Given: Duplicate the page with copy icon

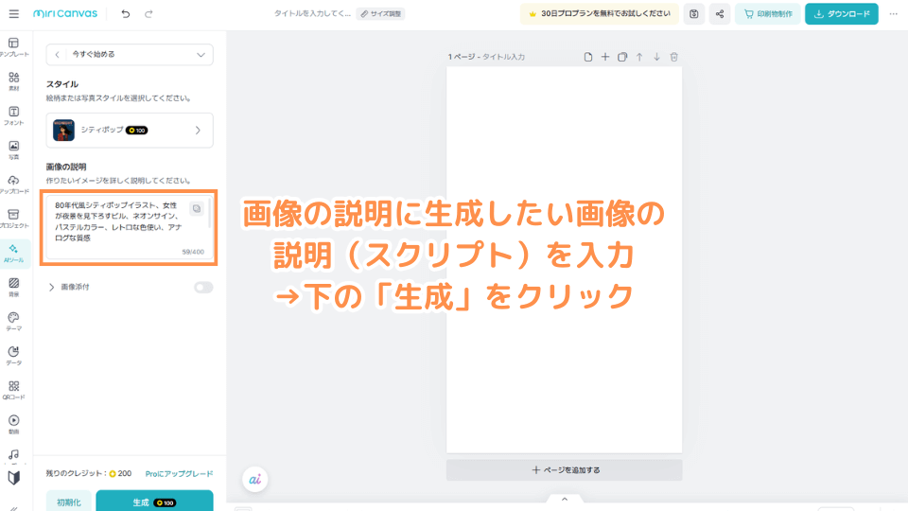Looking at the screenshot, I should (622, 57).
